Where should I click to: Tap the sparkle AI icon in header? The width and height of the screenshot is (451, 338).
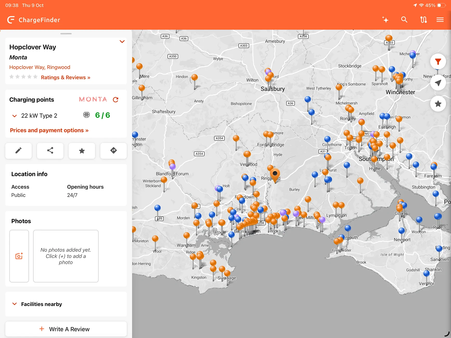click(x=385, y=20)
